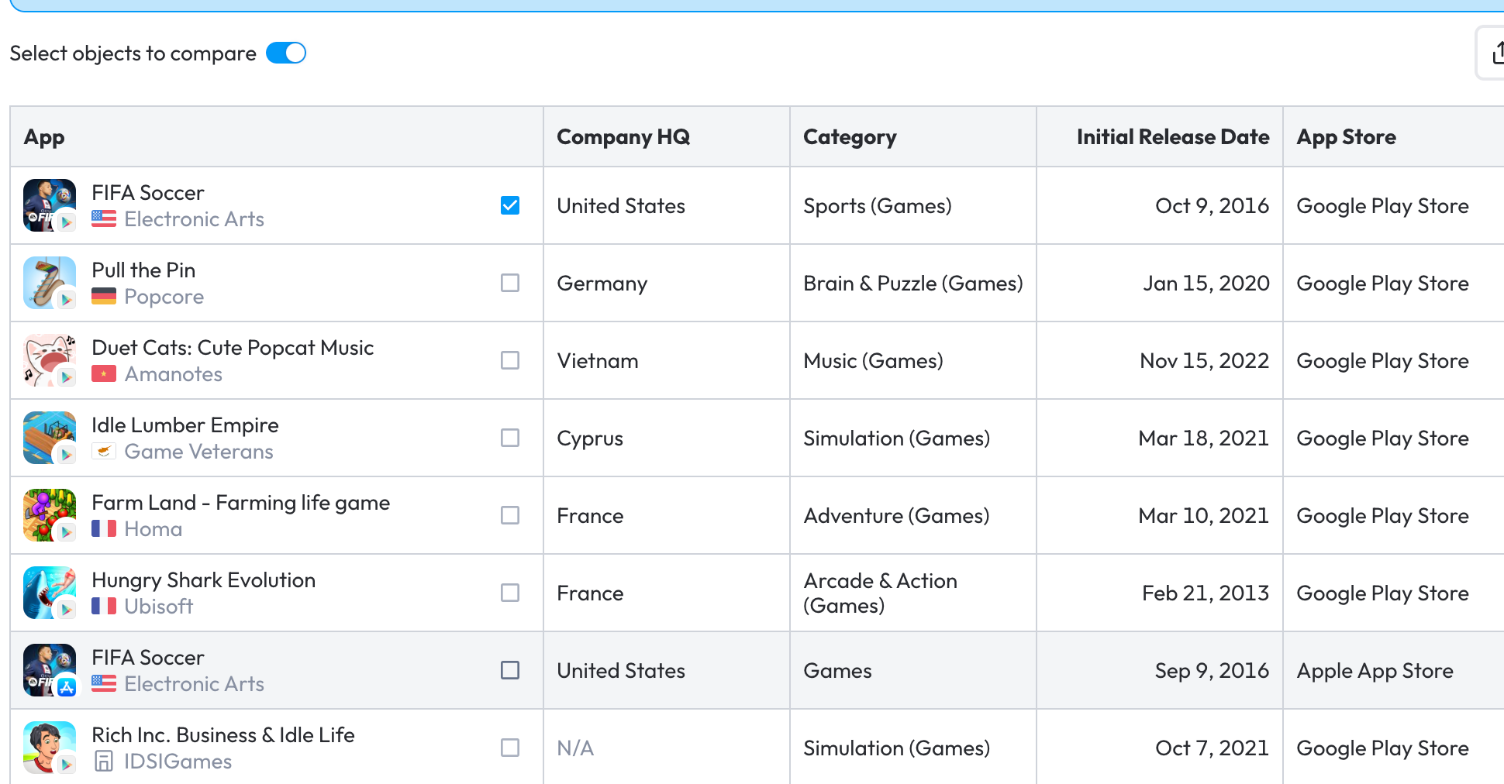This screenshot has width=1504, height=784.
Task: Open the Hungry Shark Evolution title
Action: coord(203,579)
